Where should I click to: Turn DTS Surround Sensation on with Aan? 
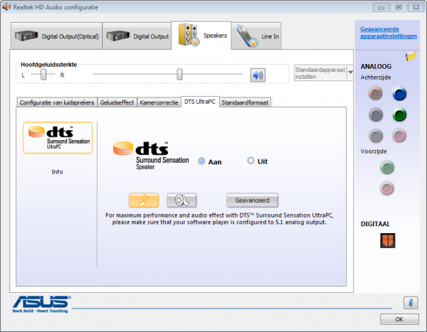(202, 161)
